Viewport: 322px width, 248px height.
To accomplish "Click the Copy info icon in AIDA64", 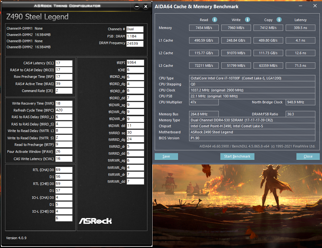I will point(279,20).
